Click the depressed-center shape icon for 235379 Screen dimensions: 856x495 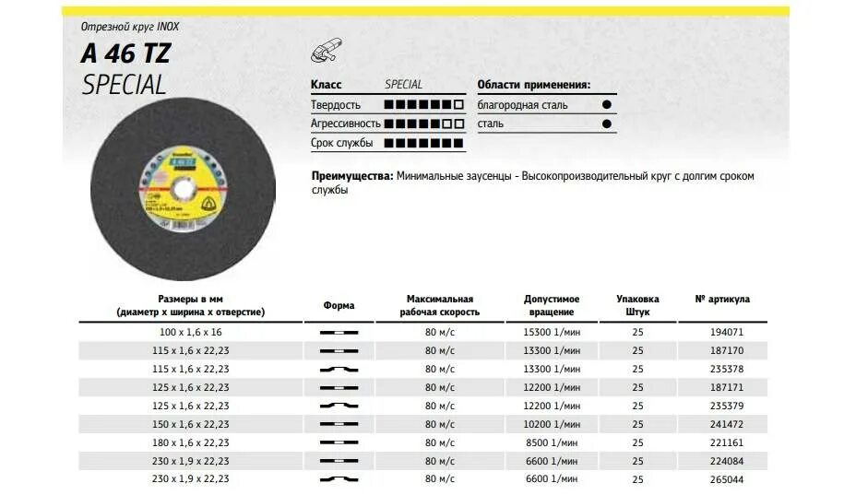tap(339, 406)
